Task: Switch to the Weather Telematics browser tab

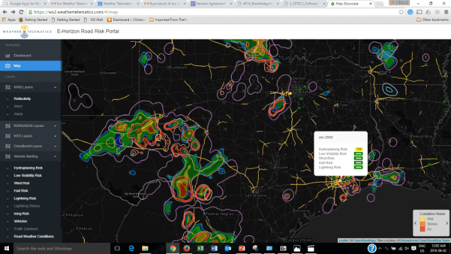Action: coord(117,3)
